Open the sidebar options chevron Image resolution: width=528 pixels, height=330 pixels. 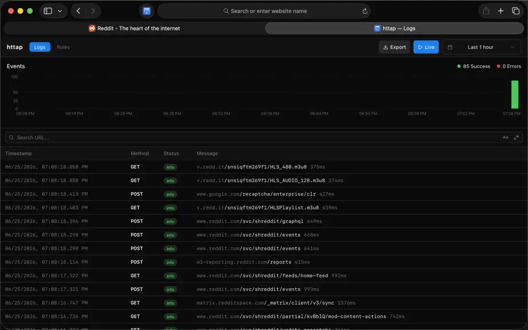(x=60, y=11)
